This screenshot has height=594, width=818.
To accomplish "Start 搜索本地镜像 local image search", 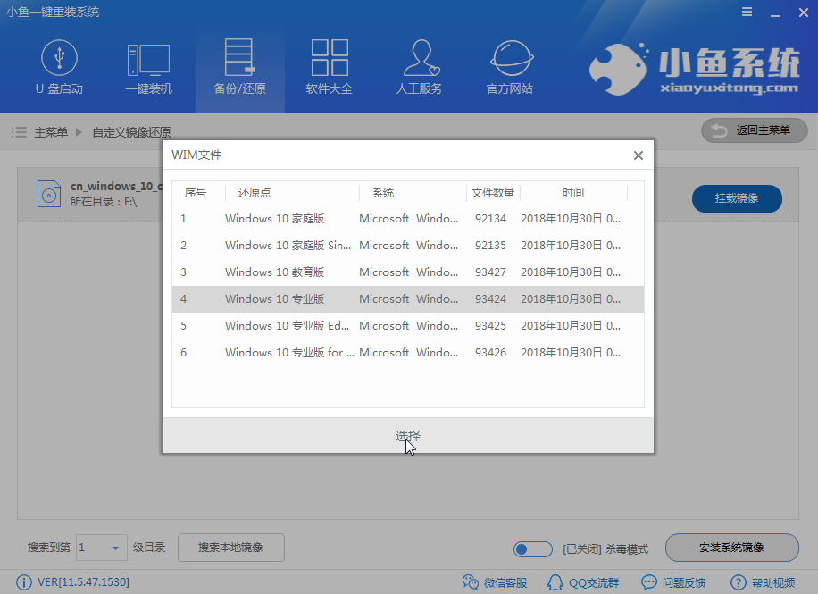I will [230, 548].
